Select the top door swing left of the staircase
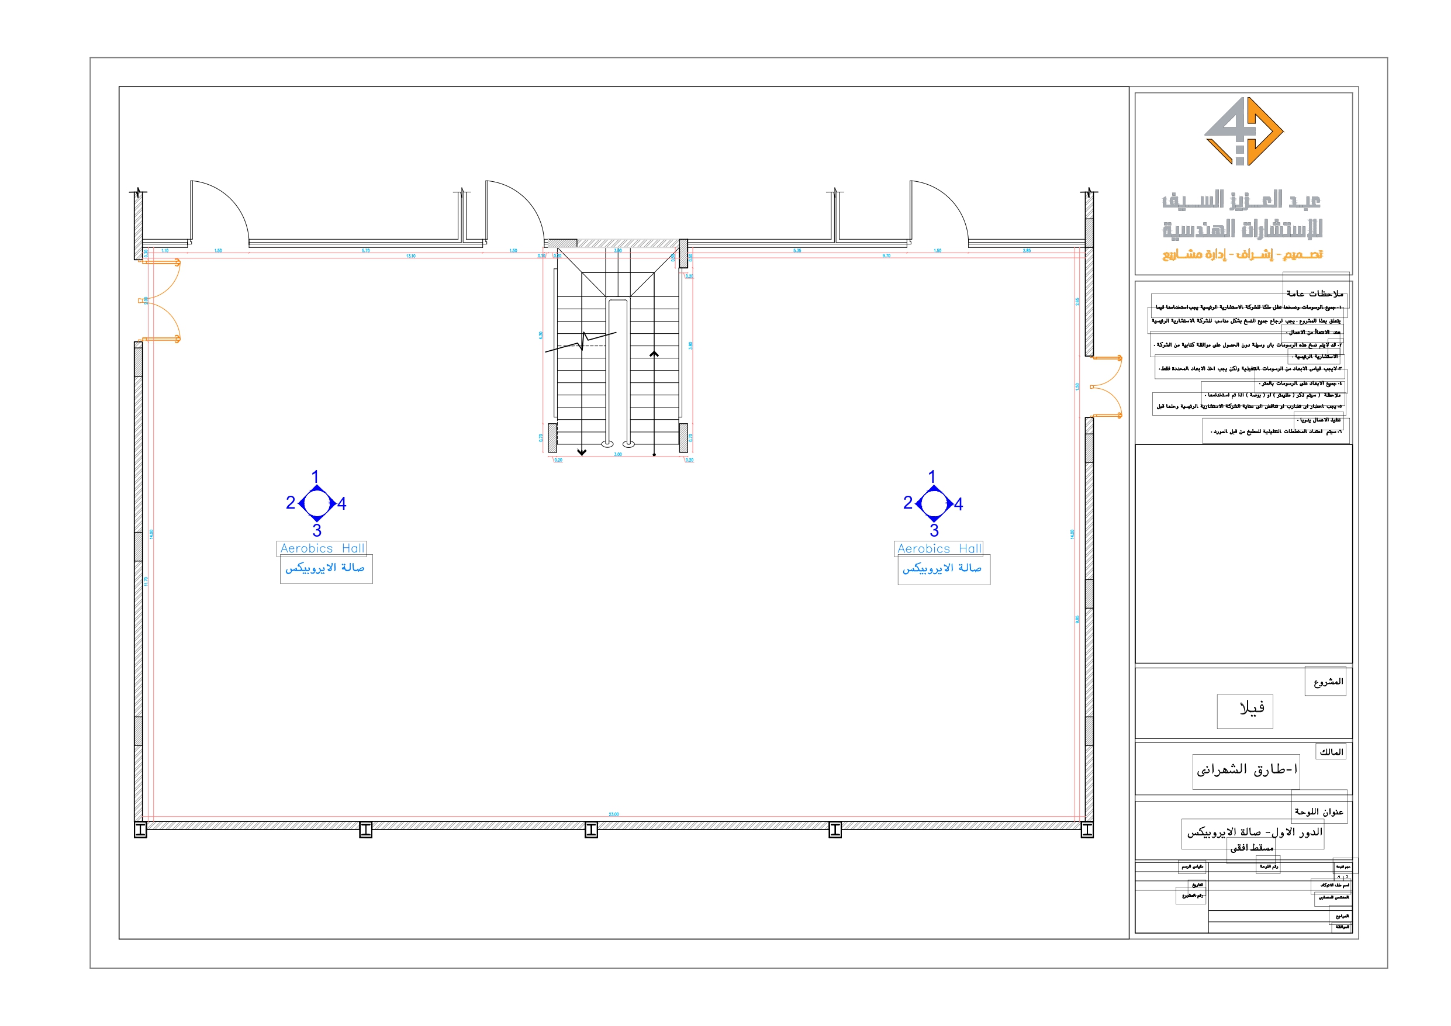The height and width of the screenshot is (1026, 1451). pos(515,212)
